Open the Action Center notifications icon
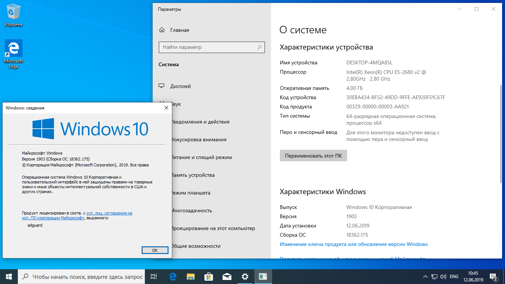The image size is (505, 284). (x=493, y=277)
